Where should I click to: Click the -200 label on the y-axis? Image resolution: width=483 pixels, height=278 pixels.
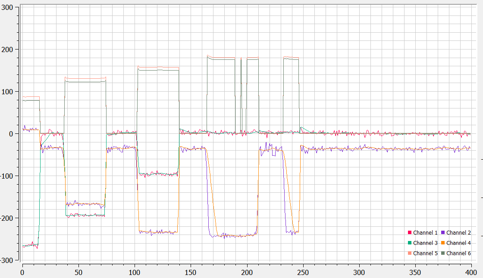[8, 218]
